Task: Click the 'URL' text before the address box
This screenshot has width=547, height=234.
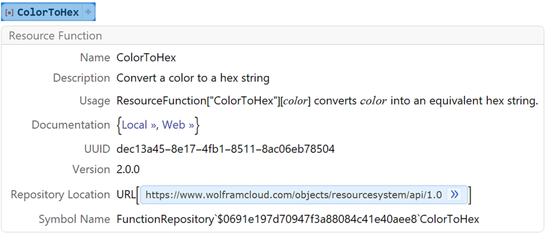Action: pos(126,195)
